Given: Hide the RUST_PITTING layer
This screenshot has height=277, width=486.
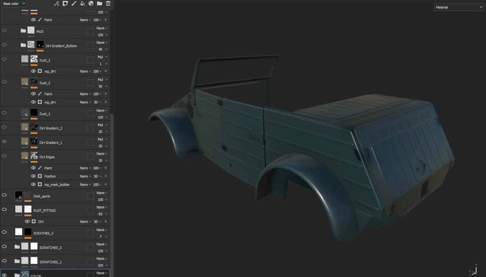Looking at the screenshot, I should [4, 210].
